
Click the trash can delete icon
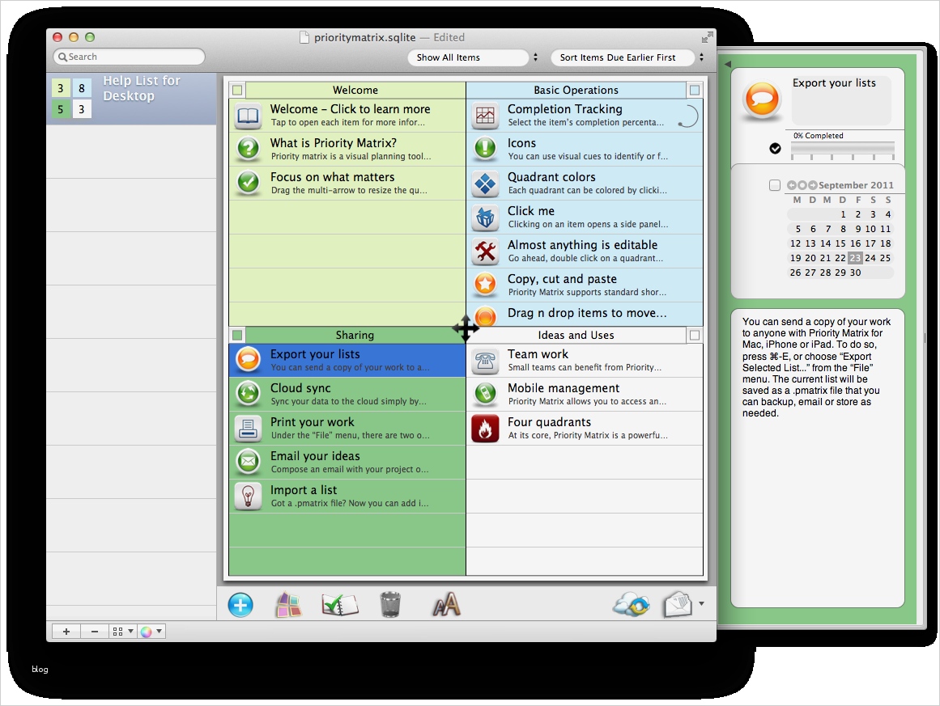pos(390,605)
